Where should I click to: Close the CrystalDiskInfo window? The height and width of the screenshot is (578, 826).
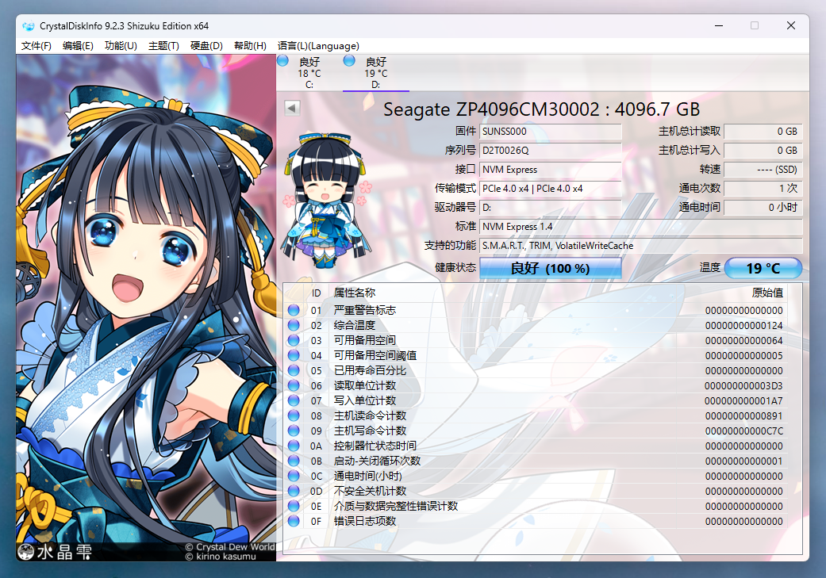pos(791,26)
